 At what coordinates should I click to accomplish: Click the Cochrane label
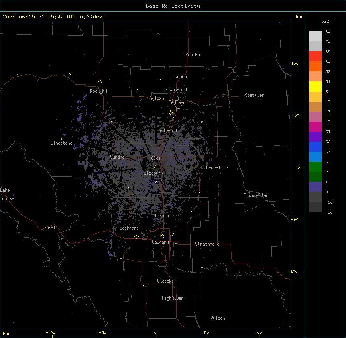[129, 228]
